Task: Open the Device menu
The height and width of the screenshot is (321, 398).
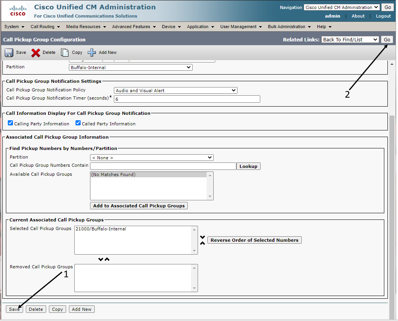Action: coord(171,27)
